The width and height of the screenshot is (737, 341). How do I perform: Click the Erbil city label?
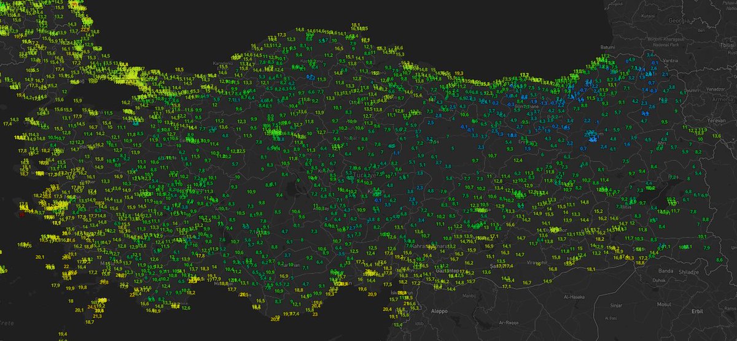pyautogui.click(x=696, y=311)
